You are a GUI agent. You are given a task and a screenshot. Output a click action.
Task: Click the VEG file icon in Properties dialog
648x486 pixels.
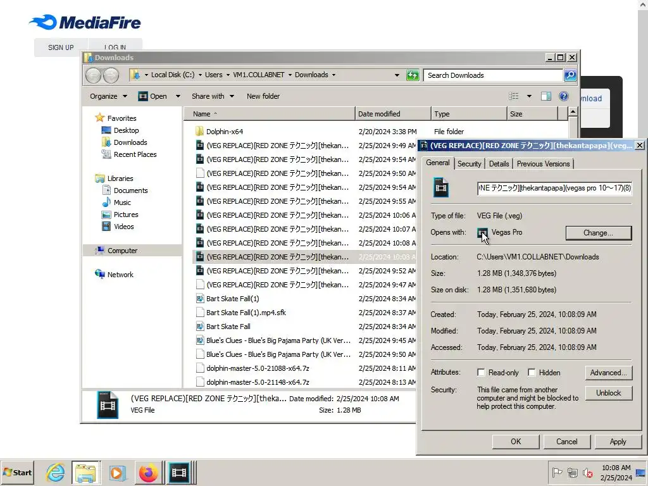tap(440, 187)
